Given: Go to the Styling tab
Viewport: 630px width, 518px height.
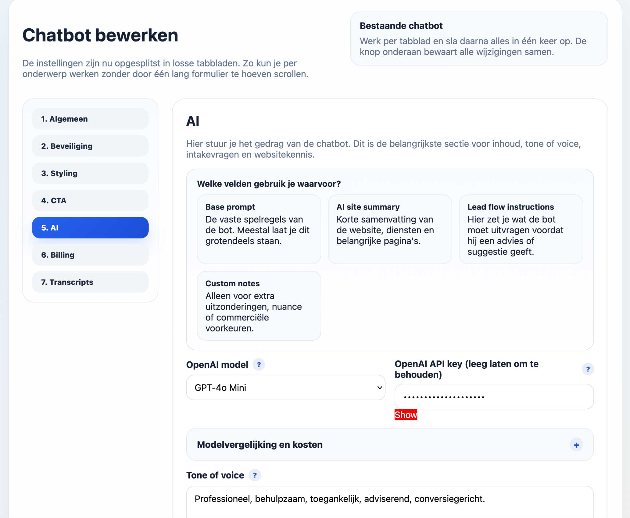Looking at the screenshot, I should coord(90,173).
